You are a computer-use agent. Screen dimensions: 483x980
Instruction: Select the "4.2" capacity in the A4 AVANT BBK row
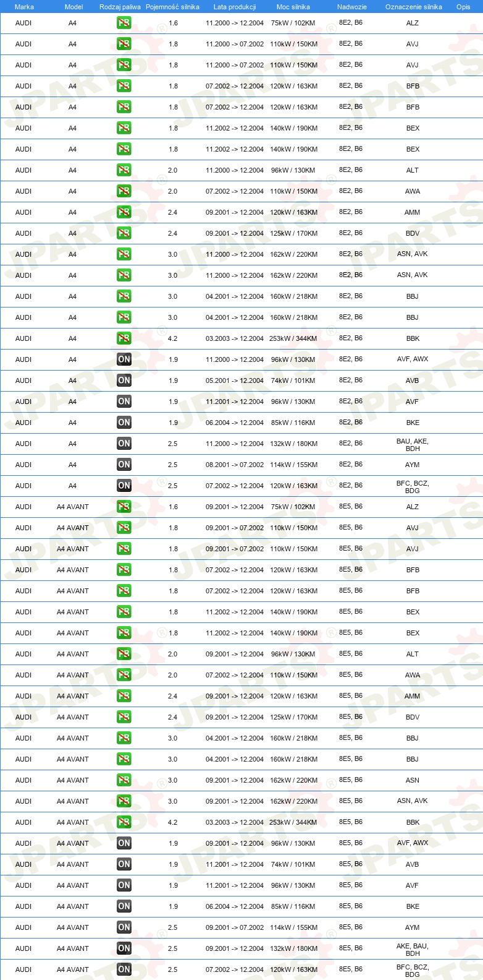(x=173, y=822)
